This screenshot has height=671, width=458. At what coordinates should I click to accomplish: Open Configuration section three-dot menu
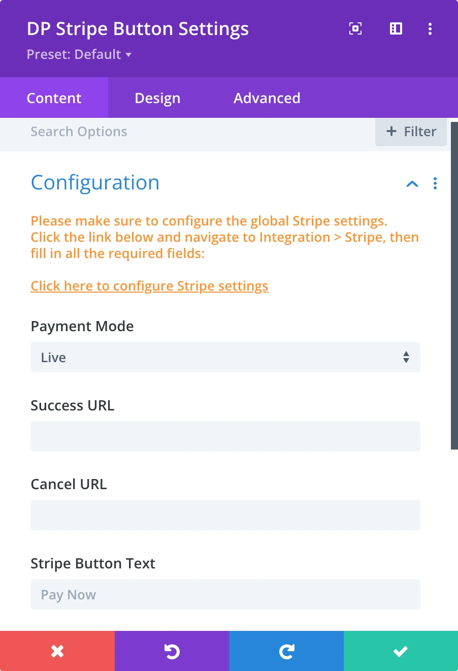pyautogui.click(x=435, y=183)
